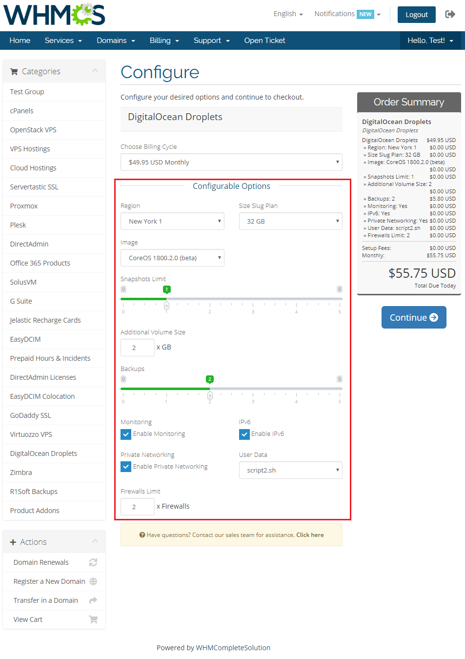Select the Proxmox category
The image size is (465, 659).
pos(54,206)
